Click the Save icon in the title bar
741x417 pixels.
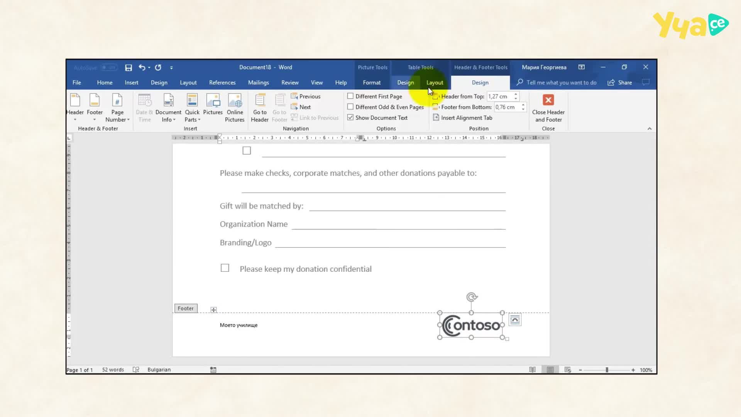[129, 68]
